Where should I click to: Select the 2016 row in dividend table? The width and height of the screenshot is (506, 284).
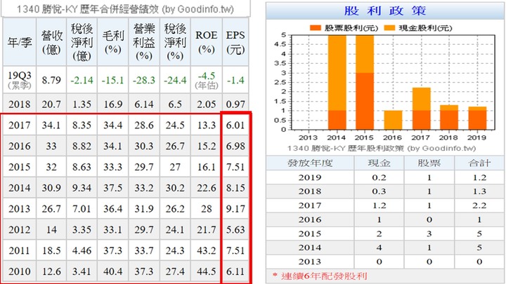385,219
